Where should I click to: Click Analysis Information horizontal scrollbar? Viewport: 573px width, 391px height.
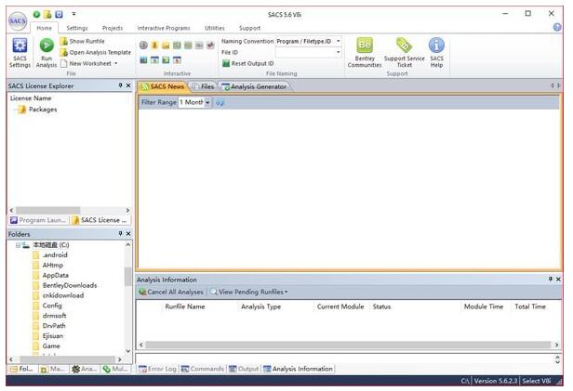[348, 345]
